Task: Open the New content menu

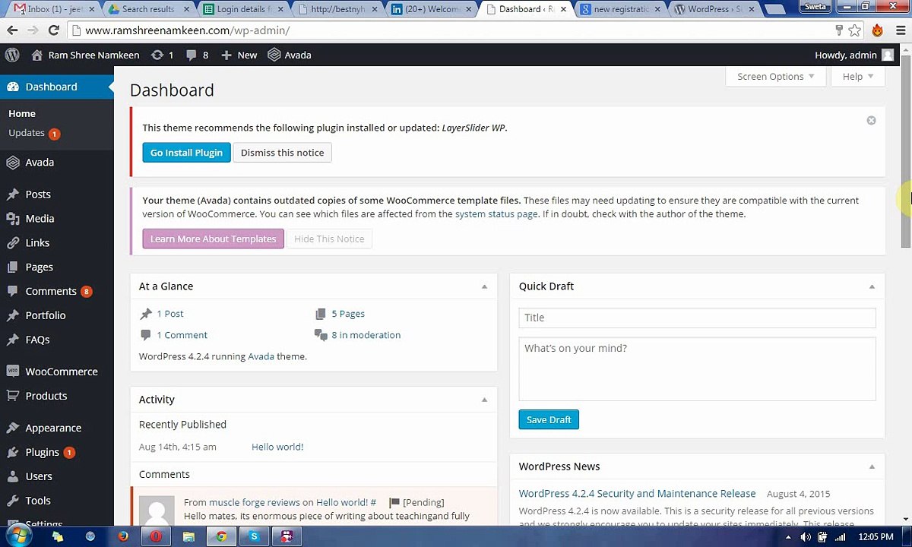Action: pos(239,55)
